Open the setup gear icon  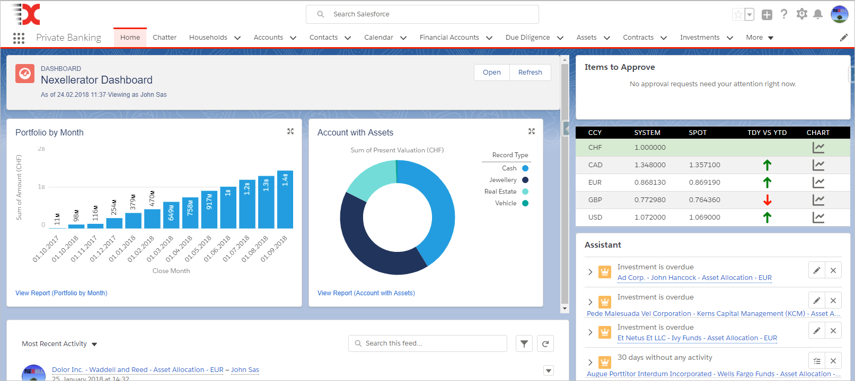(x=801, y=14)
